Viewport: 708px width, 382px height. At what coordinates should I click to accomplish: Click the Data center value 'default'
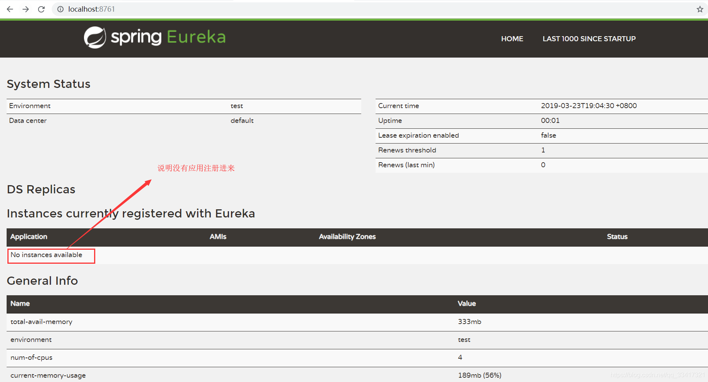click(x=242, y=121)
